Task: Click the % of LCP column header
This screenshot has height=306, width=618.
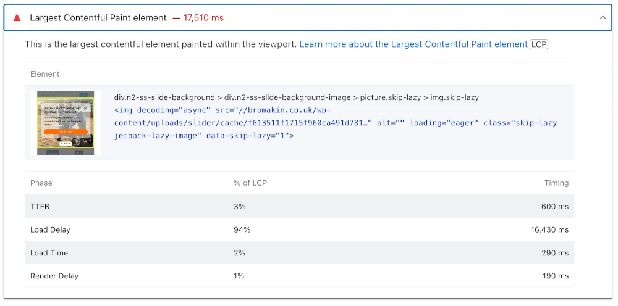Action: (x=250, y=183)
